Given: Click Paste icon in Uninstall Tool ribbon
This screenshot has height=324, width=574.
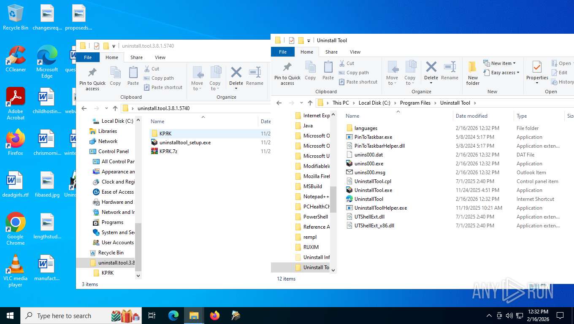Looking at the screenshot, I should point(328,70).
